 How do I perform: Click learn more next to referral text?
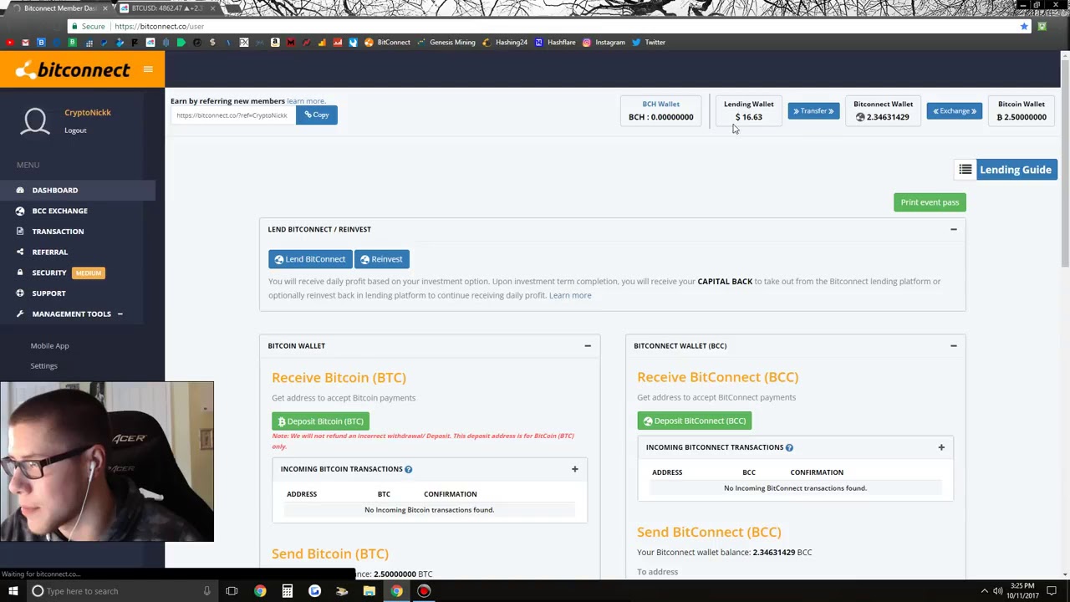point(306,101)
